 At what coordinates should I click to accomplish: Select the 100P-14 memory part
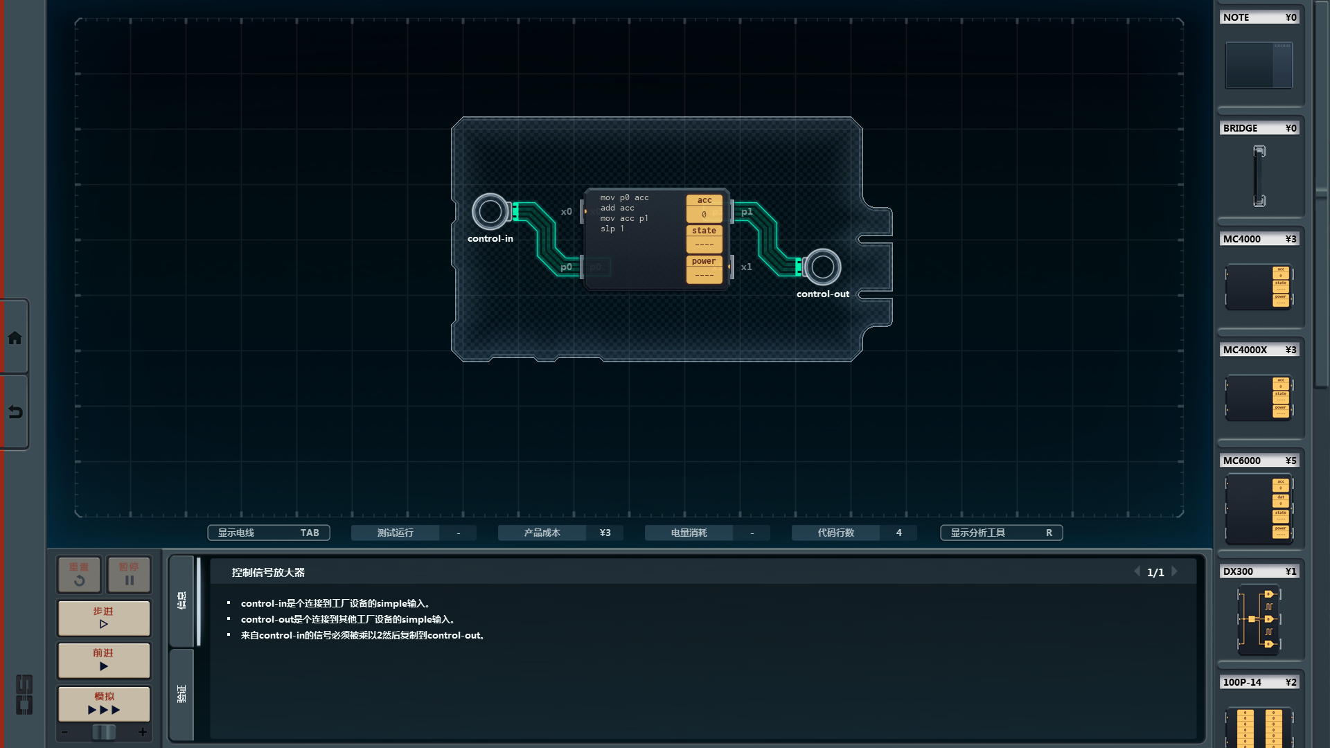click(1259, 726)
